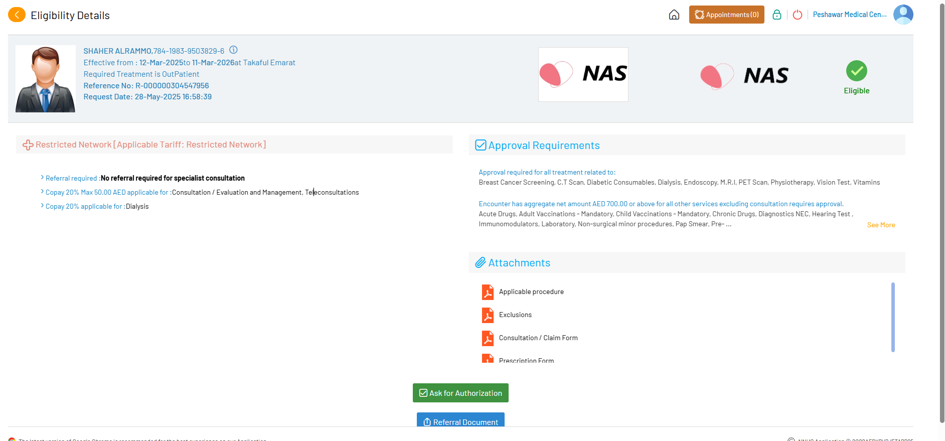Click the attachments list scrollbar
This screenshot has height=441, width=945.
click(x=893, y=317)
